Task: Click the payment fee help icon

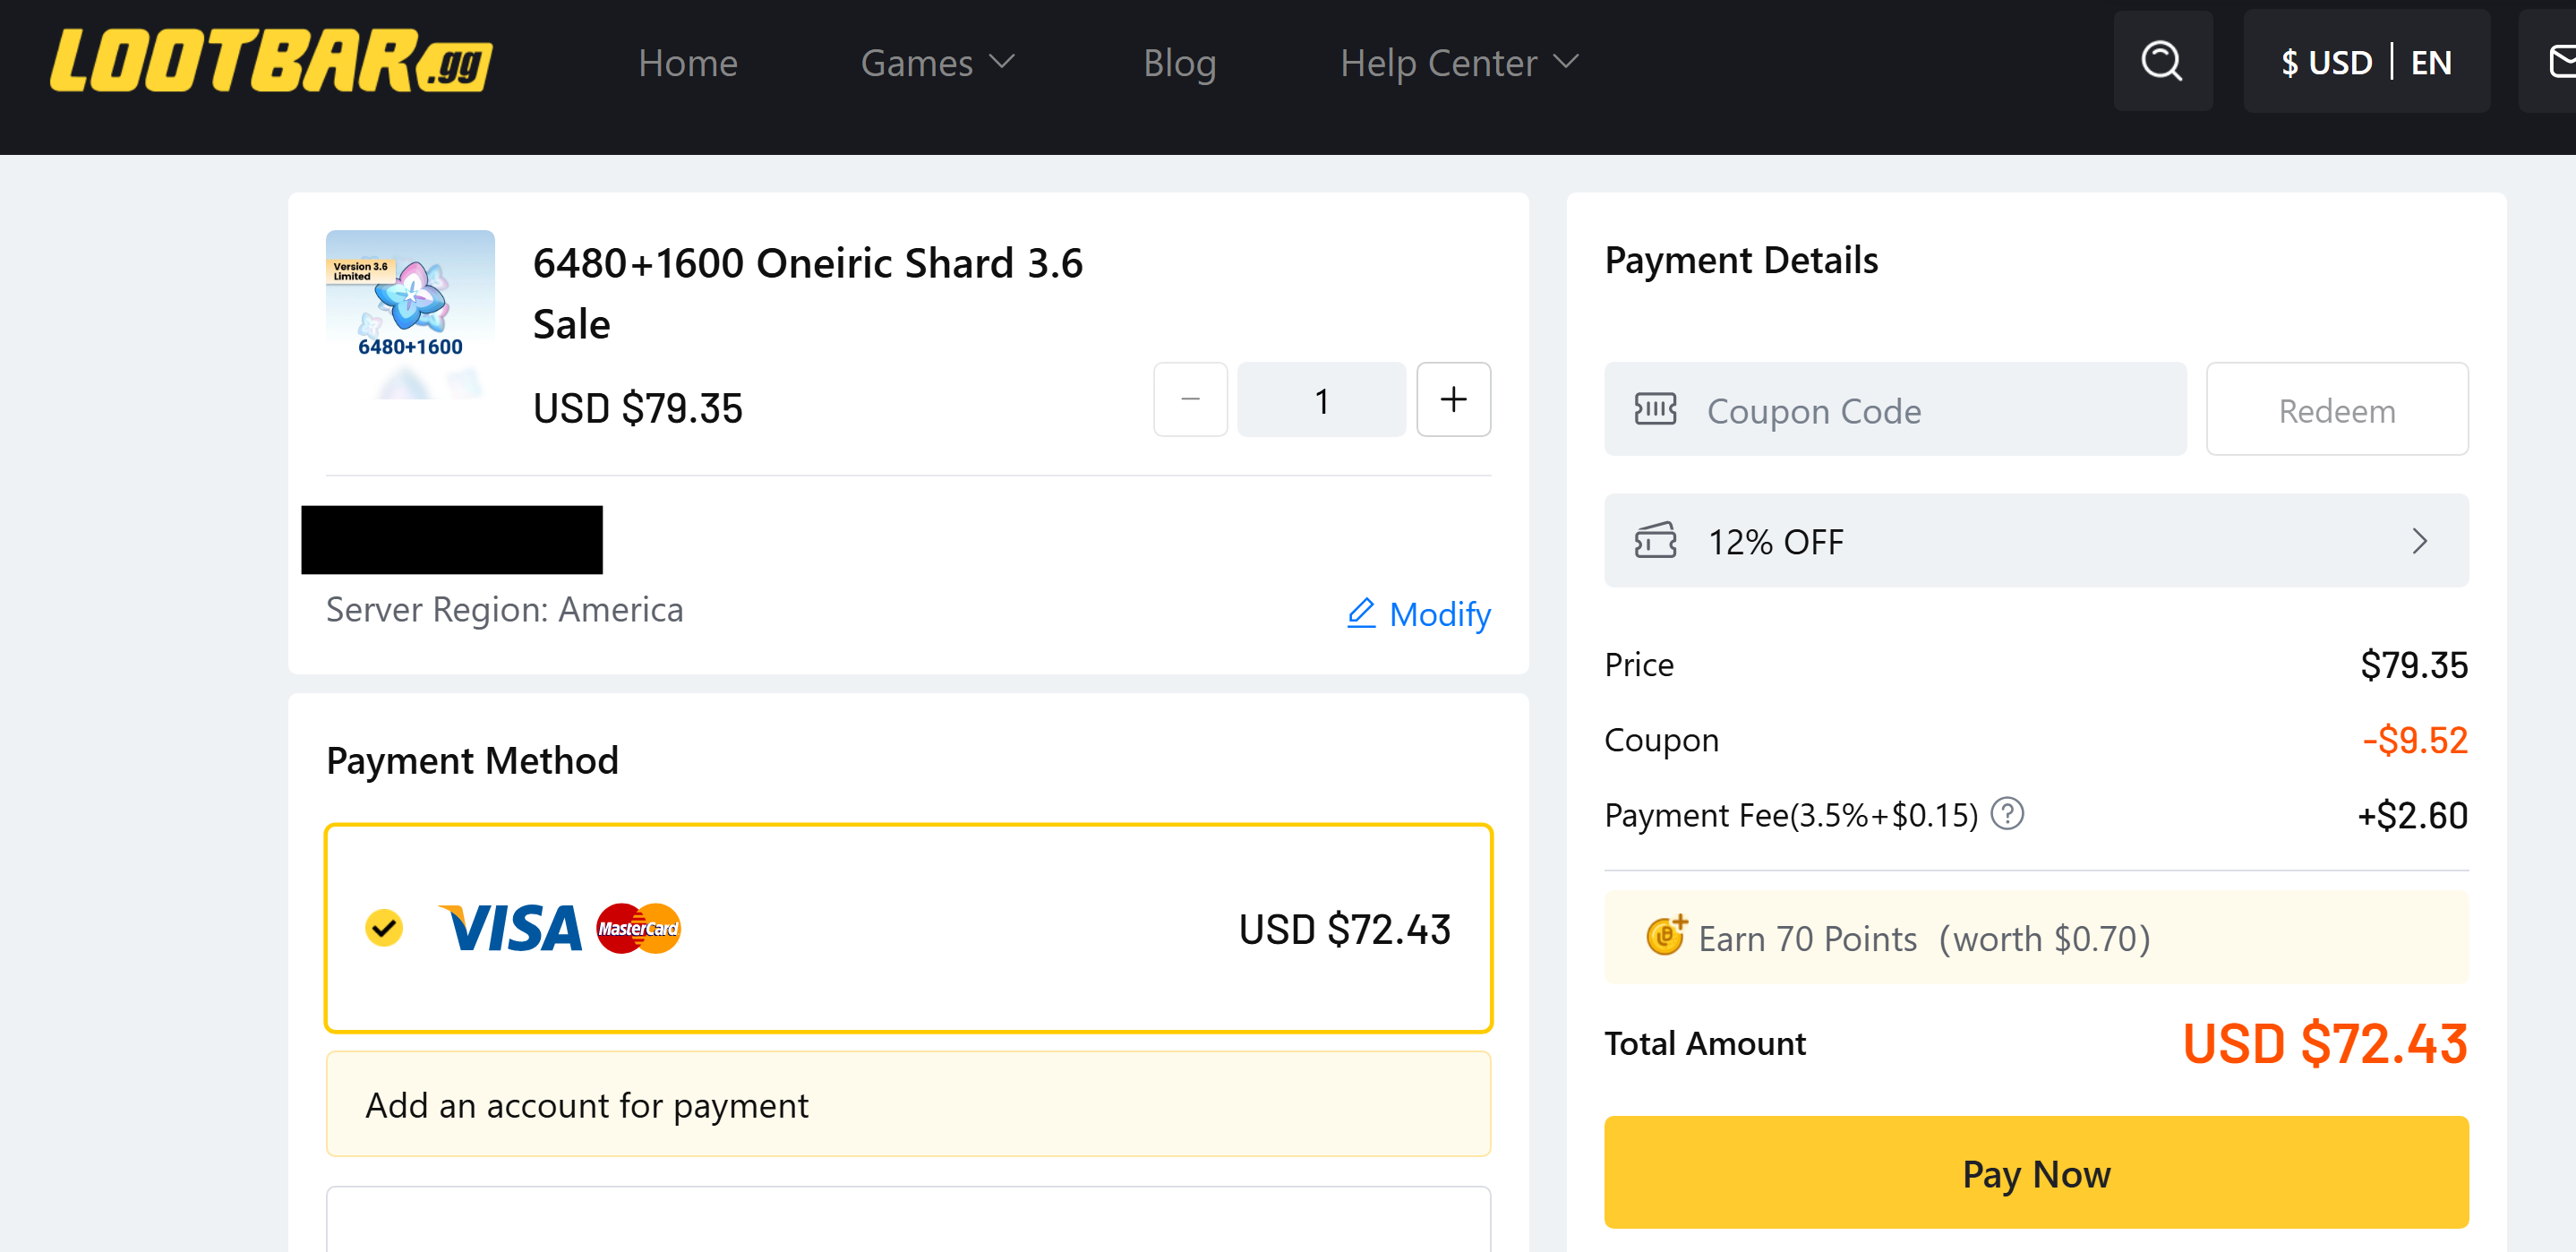Action: 2006,814
